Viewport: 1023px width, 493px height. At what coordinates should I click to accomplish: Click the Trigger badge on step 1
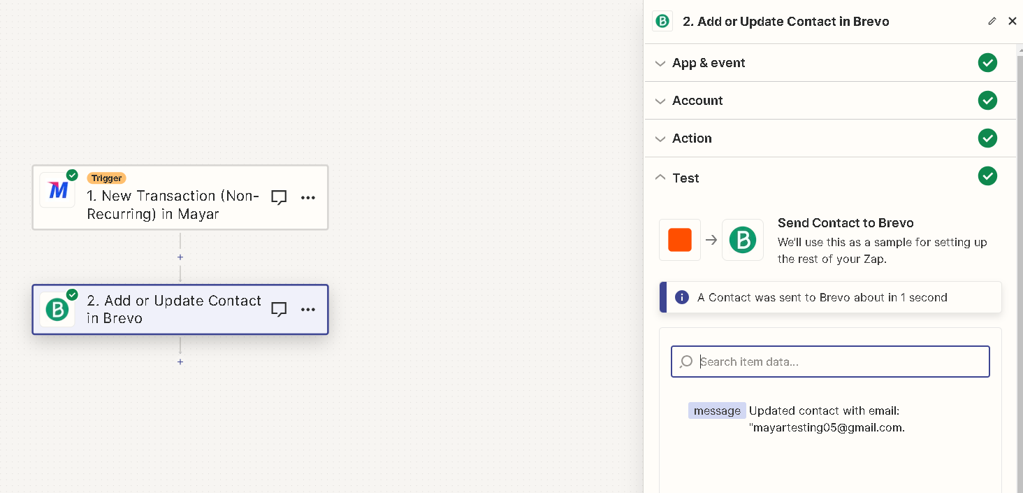pos(107,178)
